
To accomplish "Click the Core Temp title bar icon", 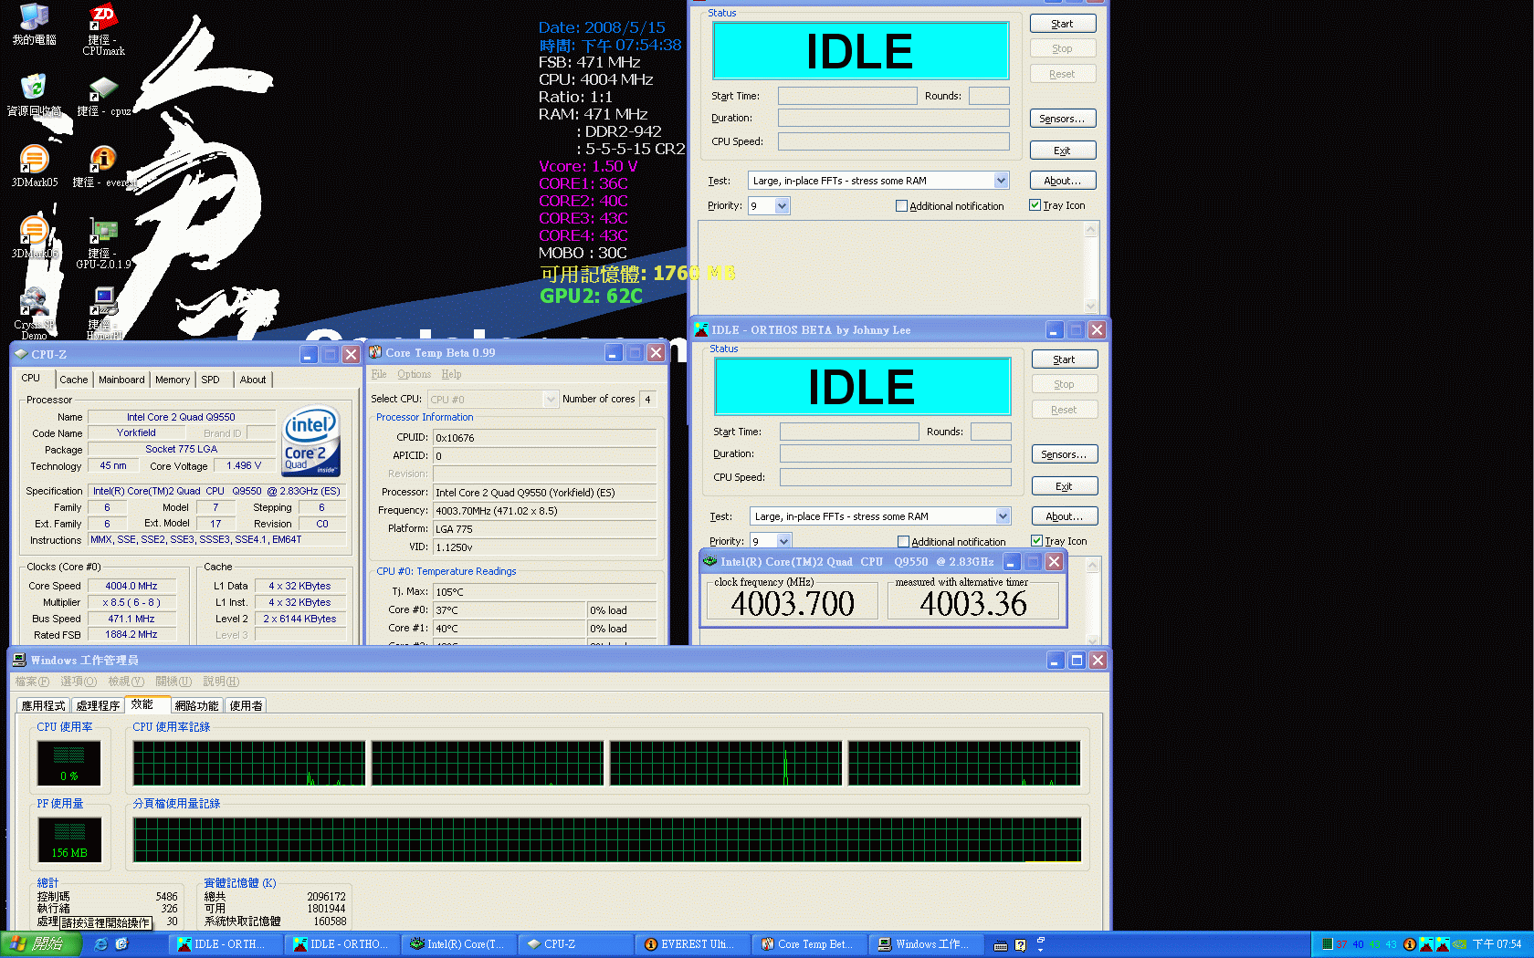I will 375,352.
